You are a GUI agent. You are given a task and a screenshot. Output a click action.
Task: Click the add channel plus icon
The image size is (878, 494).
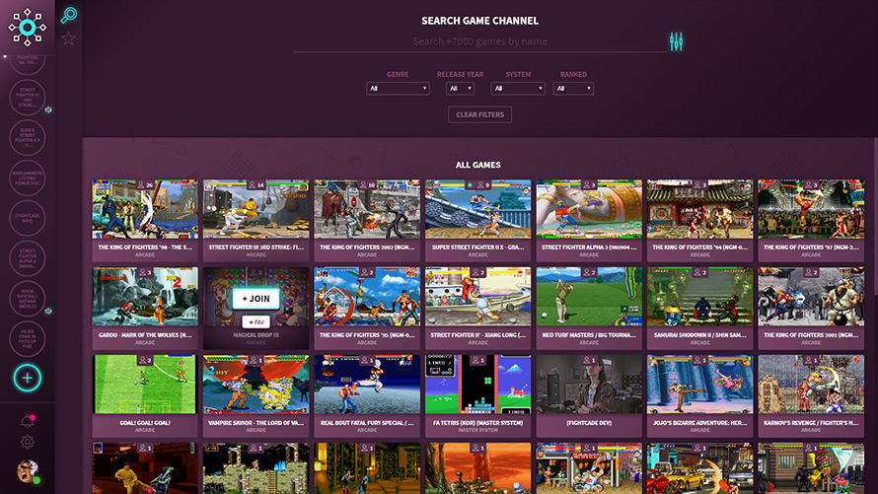point(27,378)
